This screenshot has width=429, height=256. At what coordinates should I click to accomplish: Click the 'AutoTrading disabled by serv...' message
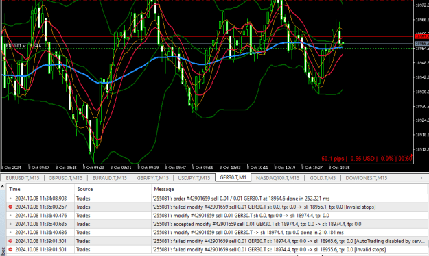[289, 241]
